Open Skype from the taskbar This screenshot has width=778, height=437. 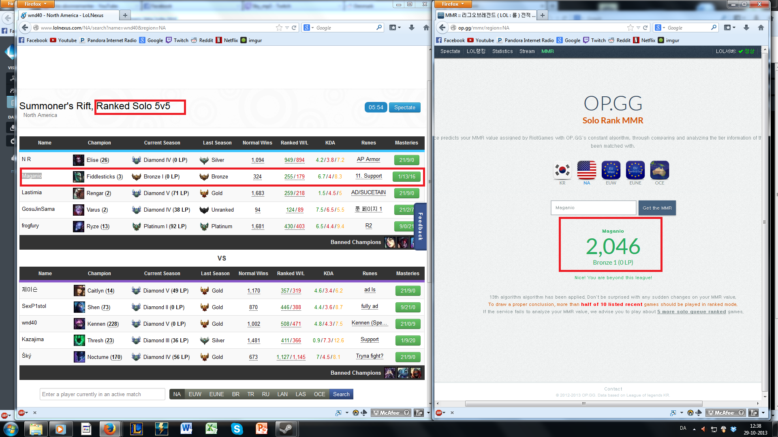coord(236,429)
